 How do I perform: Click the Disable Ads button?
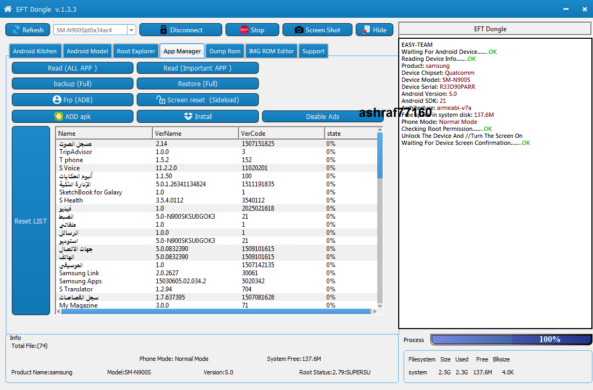click(322, 116)
